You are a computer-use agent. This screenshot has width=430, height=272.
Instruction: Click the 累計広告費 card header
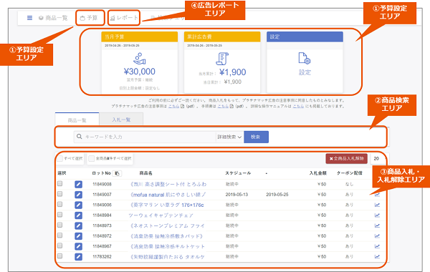pos(222,37)
